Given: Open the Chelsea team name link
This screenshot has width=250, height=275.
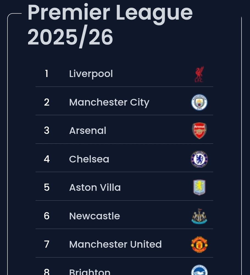Looking at the screenshot, I should pos(89,159).
